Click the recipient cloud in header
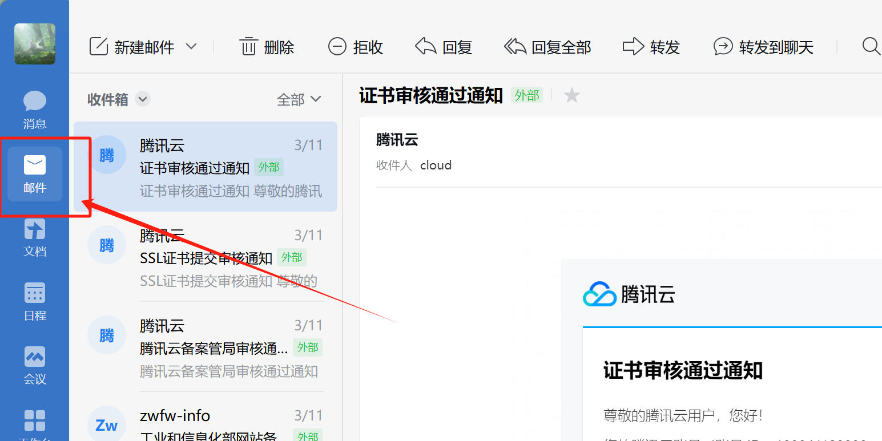 pyautogui.click(x=436, y=165)
